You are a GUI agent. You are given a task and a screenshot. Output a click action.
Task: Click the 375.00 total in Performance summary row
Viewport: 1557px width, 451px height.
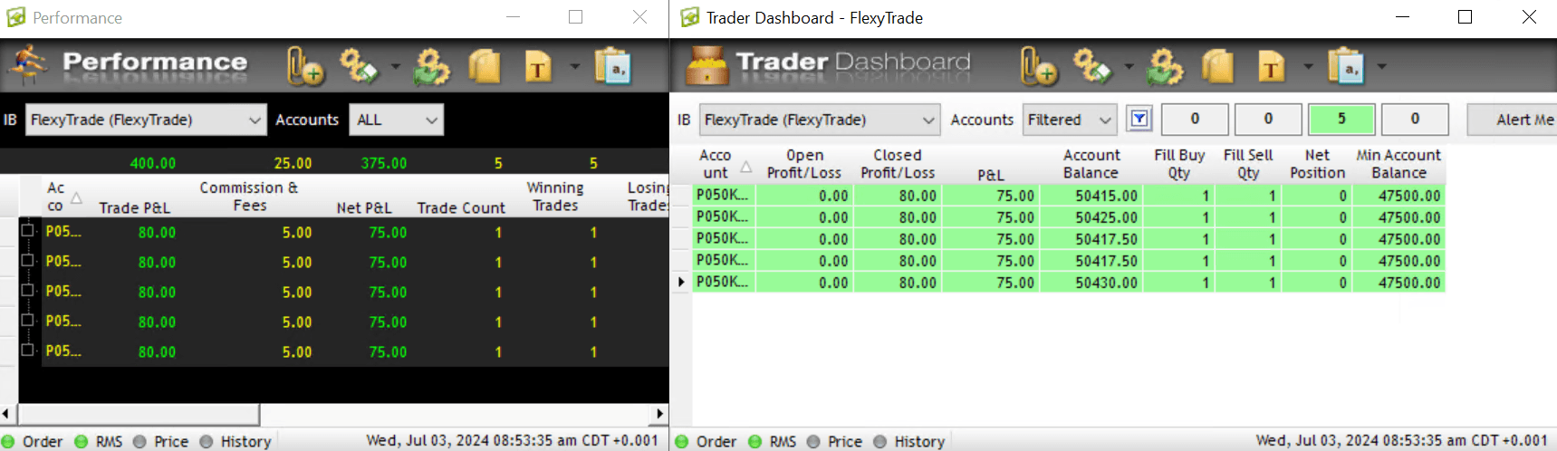click(x=384, y=164)
